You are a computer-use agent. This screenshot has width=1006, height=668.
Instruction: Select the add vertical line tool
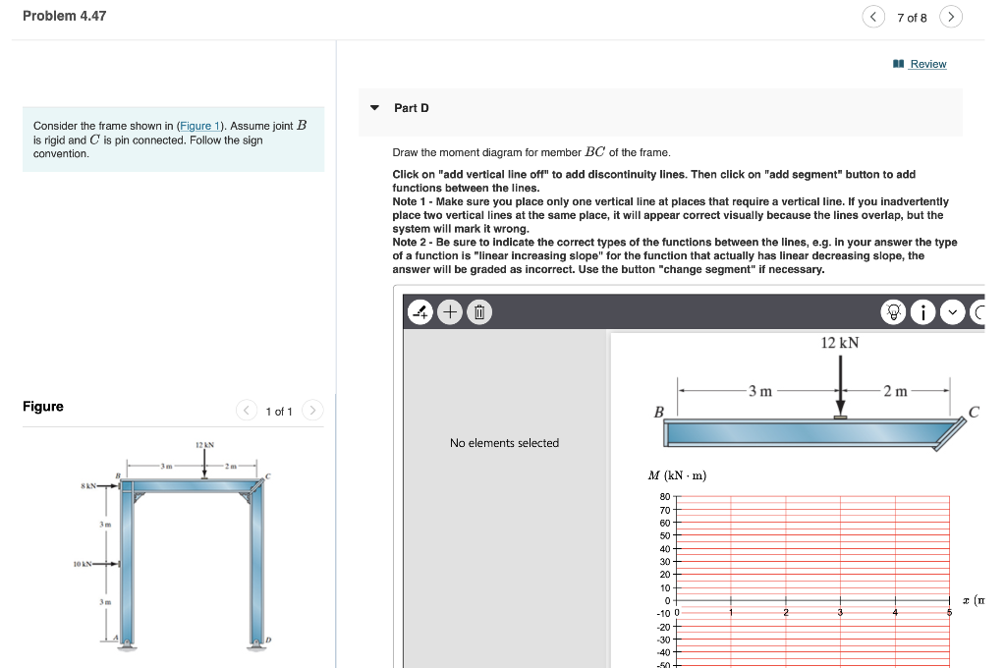click(420, 311)
